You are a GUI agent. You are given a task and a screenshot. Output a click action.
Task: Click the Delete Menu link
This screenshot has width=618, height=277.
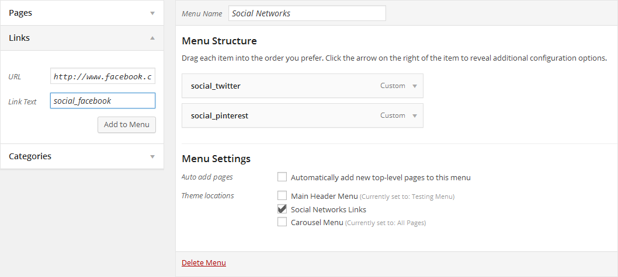tap(204, 263)
